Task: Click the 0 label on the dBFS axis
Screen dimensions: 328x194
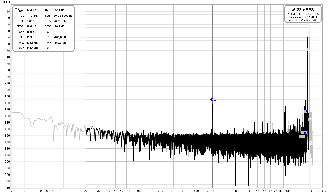Action: pos(9,31)
